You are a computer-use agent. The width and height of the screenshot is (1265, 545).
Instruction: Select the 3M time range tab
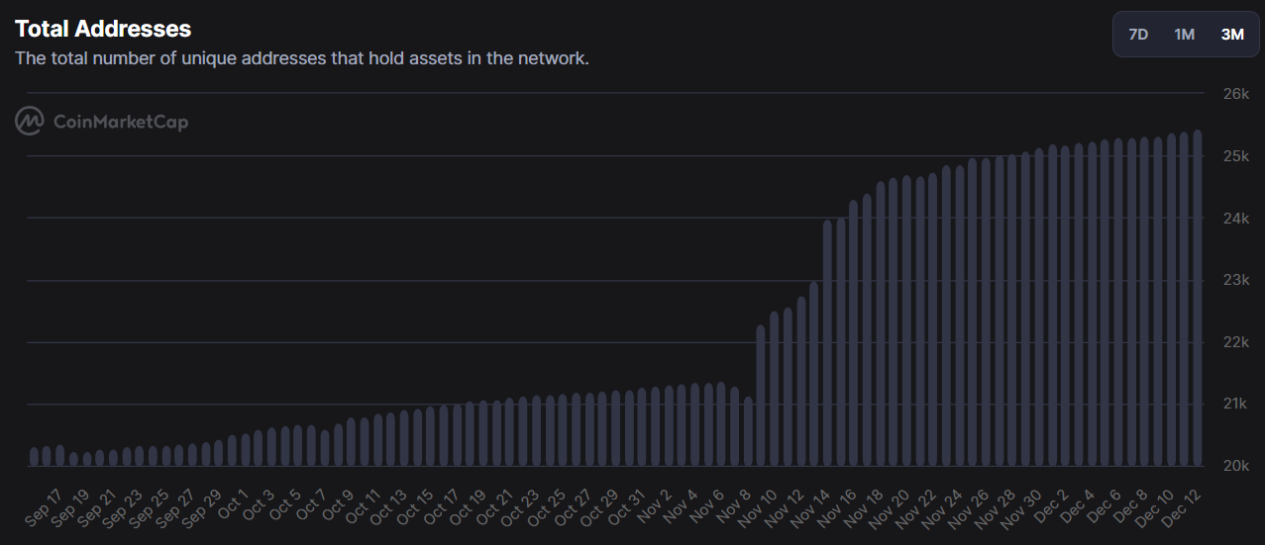pos(1231,35)
